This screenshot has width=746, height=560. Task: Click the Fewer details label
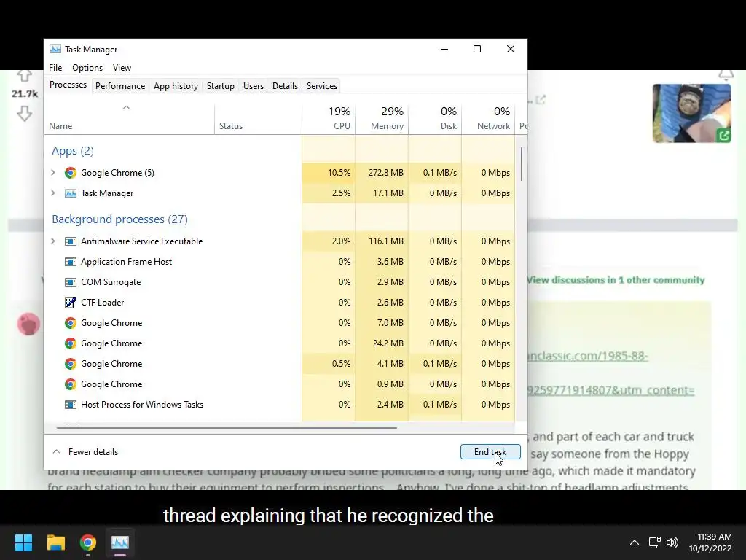pos(93,452)
